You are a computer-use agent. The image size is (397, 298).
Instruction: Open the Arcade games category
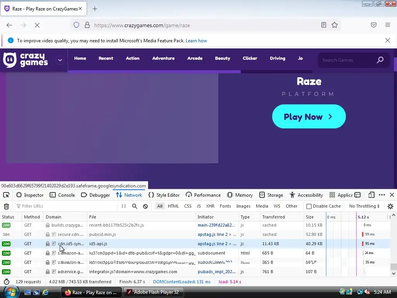click(195, 58)
